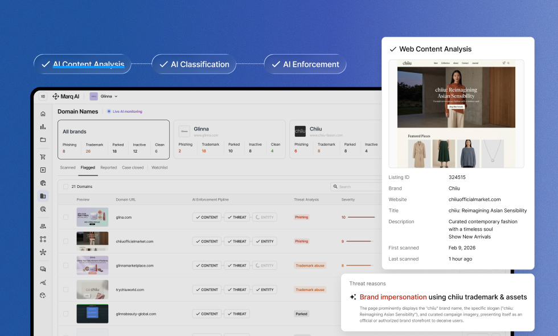Click THREAT step in the chiiuofficialmarket.com row

[x=237, y=241]
